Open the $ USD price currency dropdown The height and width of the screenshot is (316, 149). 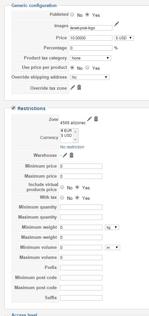[124, 38]
